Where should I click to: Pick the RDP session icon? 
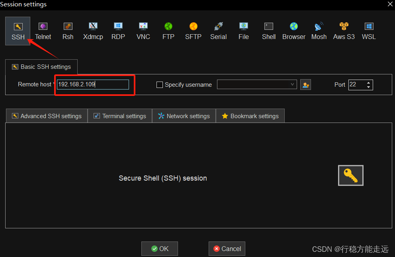tap(118, 31)
